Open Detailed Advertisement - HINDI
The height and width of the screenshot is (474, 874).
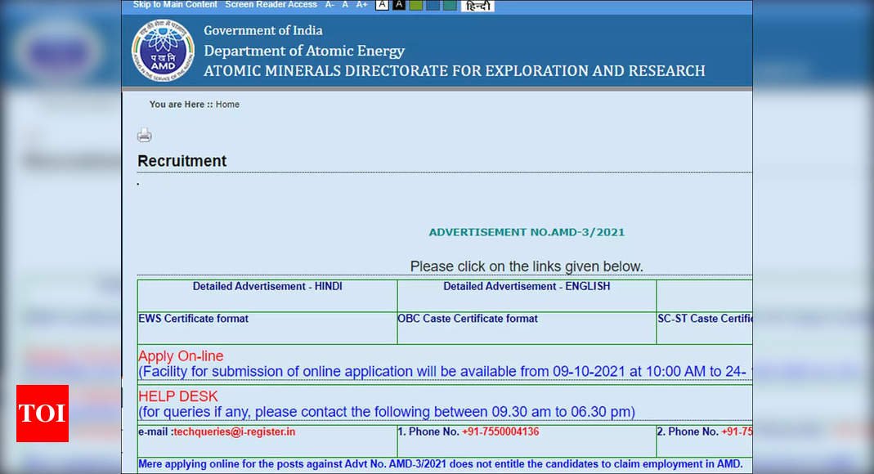(x=267, y=287)
